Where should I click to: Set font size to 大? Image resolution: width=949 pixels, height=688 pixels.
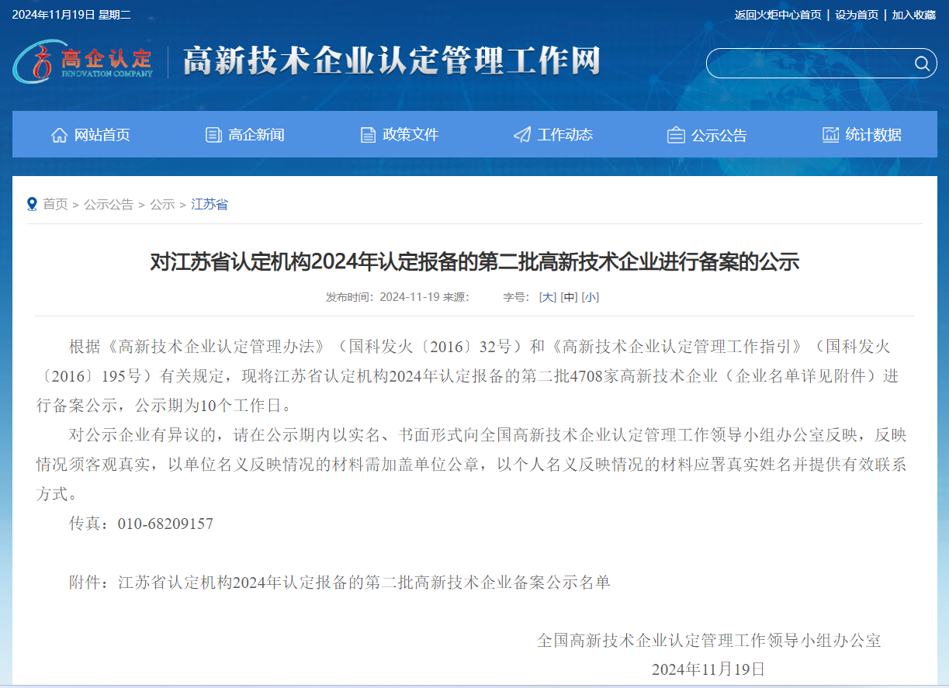pyautogui.click(x=548, y=297)
